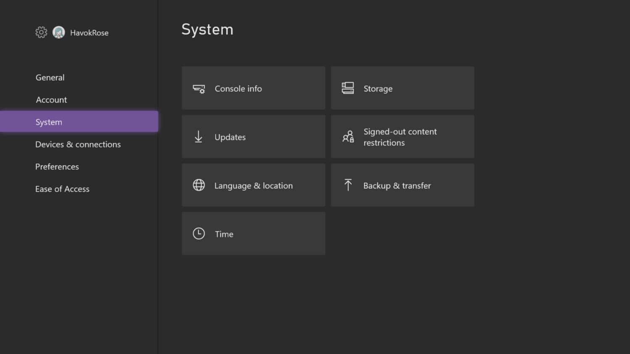Click the settings gear icon beside HavokRose
The height and width of the screenshot is (354, 630).
tap(41, 32)
